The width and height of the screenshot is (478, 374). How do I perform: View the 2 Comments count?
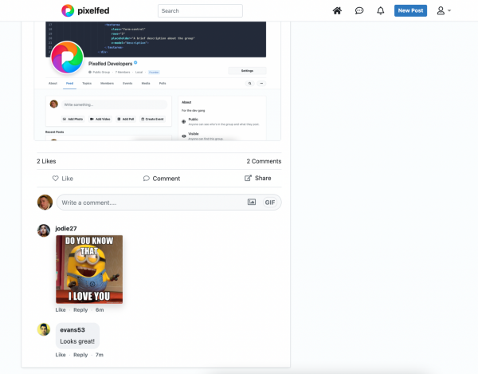click(264, 161)
